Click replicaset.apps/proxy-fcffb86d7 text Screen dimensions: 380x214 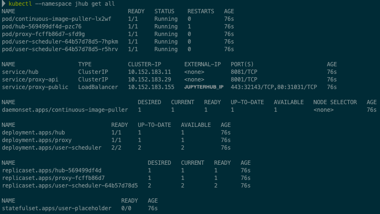coord(53,178)
